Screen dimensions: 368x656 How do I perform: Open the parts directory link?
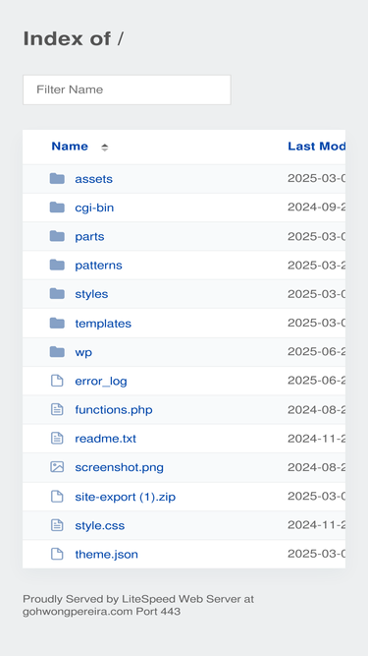89,236
